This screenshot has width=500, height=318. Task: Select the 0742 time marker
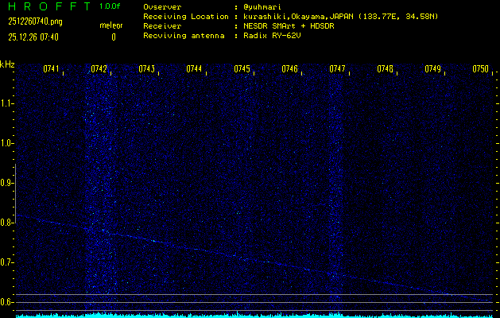(x=99, y=69)
